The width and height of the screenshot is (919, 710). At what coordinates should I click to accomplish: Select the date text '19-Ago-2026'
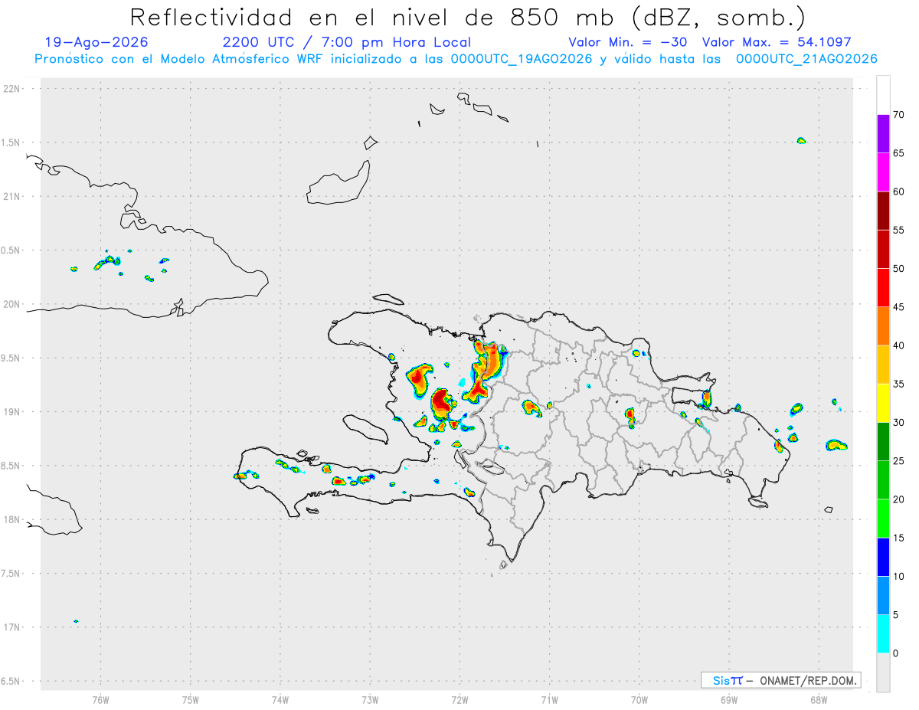[96, 42]
